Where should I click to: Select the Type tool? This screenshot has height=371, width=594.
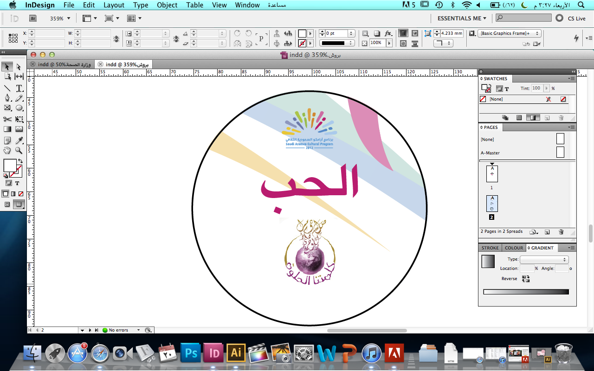(19, 88)
